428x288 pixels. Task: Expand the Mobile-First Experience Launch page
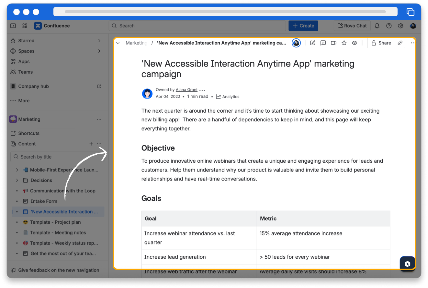point(17,170)
